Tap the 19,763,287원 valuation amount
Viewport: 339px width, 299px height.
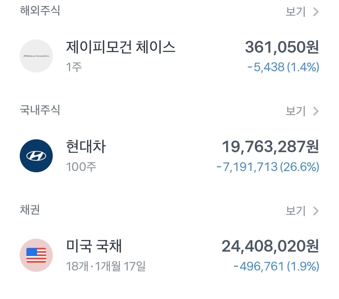click(271, 147)
